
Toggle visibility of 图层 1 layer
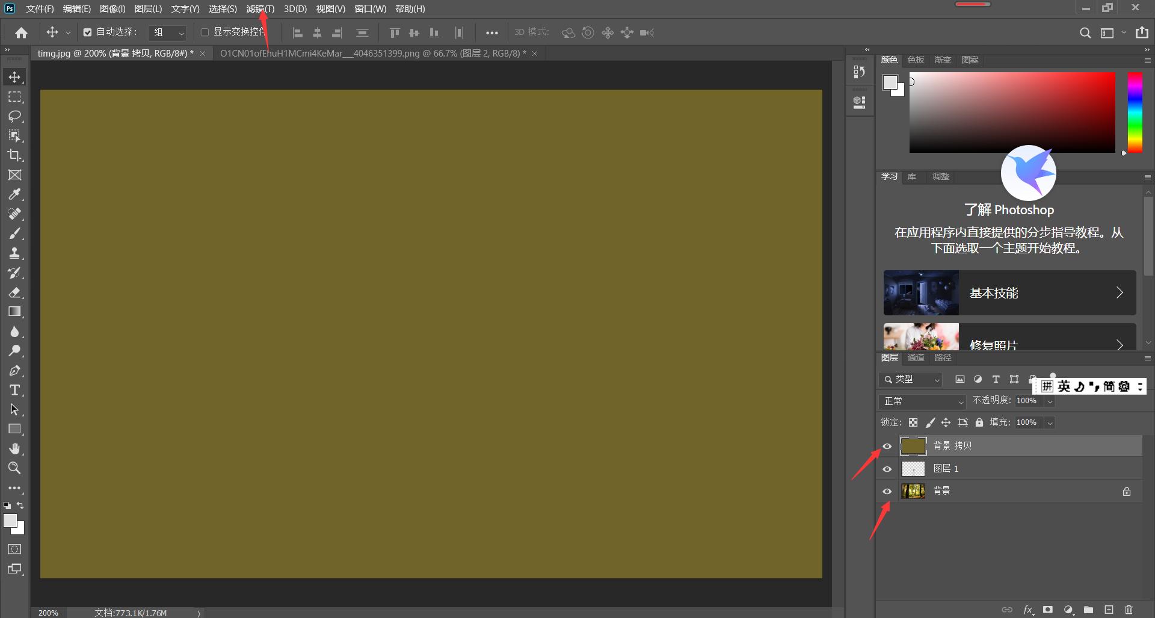887,469
